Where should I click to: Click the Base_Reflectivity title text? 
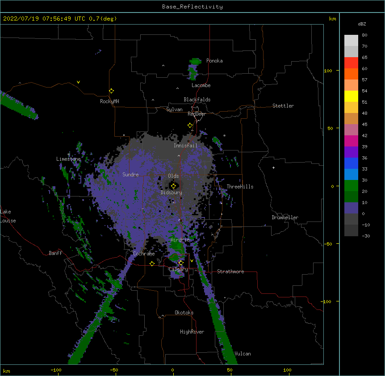tap(192, 7)
